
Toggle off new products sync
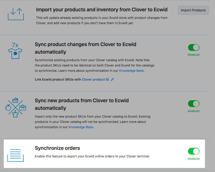pyautogui.click(x=194, y=103)
